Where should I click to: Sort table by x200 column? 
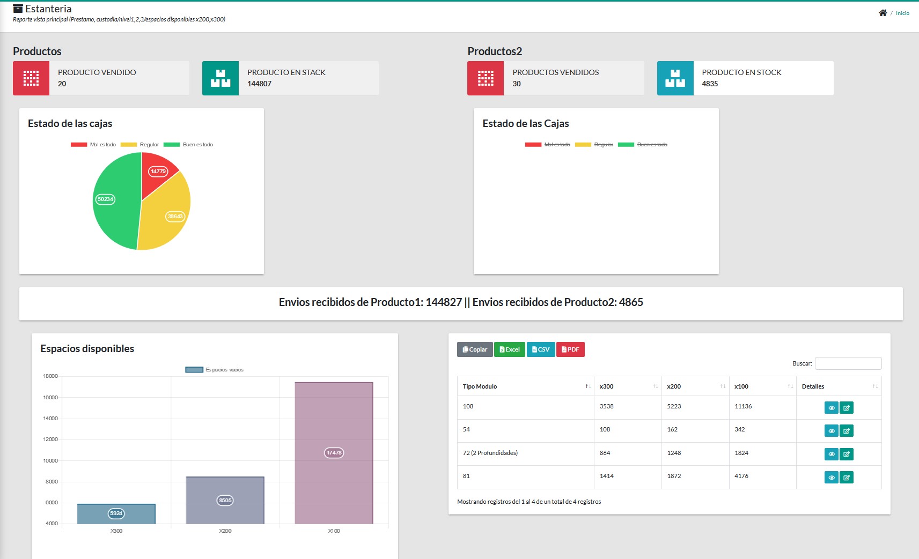695,386
